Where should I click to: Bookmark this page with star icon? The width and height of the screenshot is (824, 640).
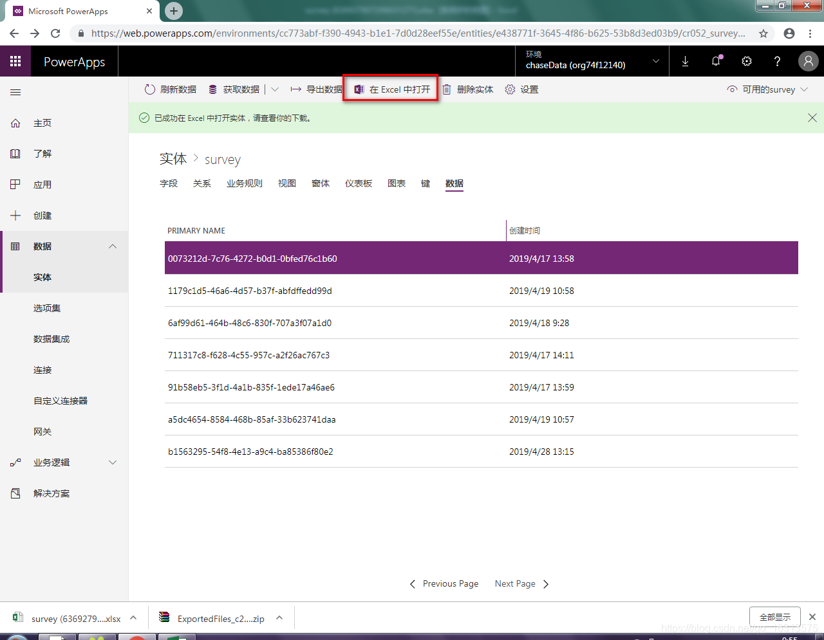pyautogui.click(x=763, y=33)
